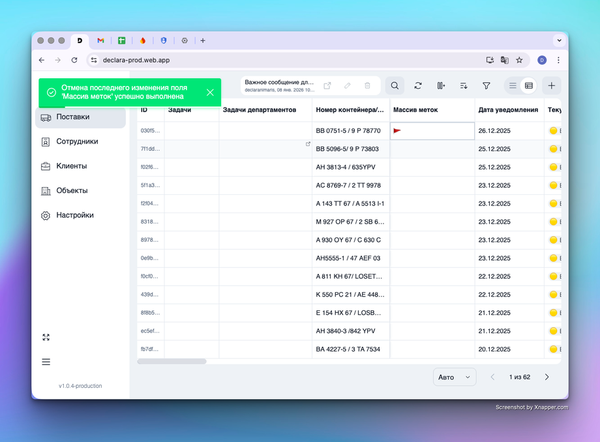
Task: Switch to the blue shield browser tab
Action: click(164, 40)
